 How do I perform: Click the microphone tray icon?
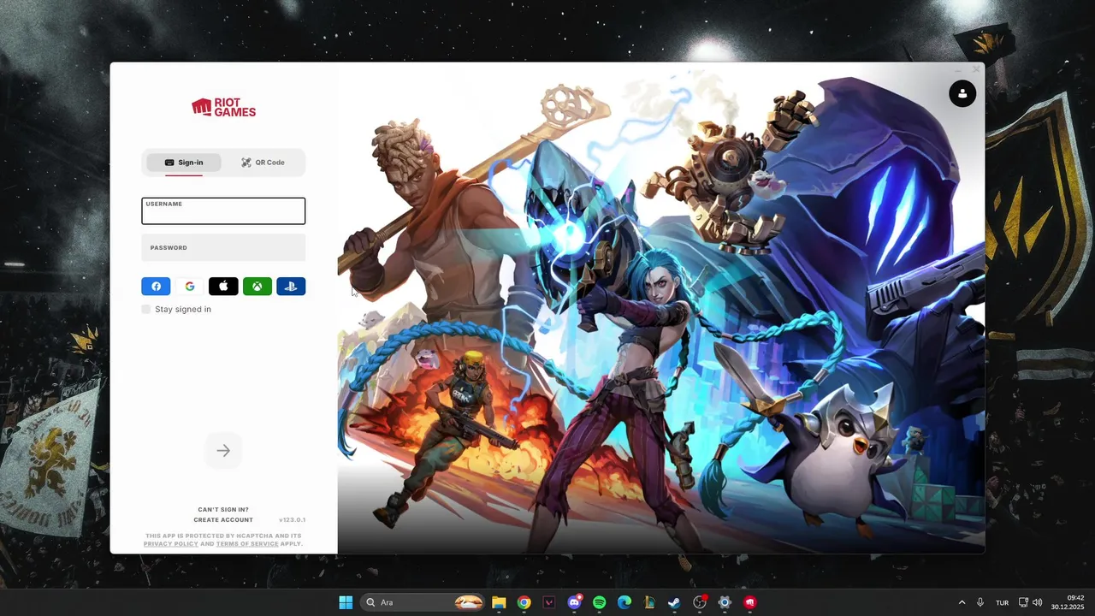(x=980, y=602)
